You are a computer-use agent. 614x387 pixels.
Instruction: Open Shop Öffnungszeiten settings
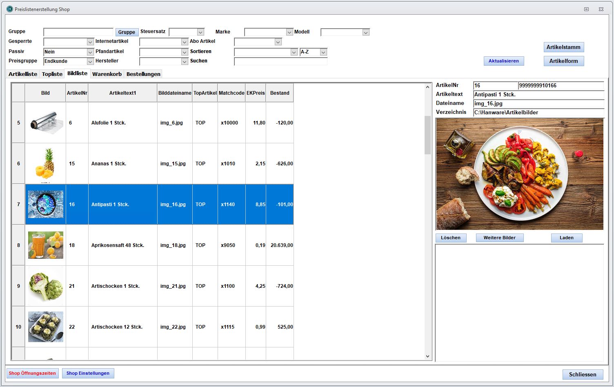pyautogui.click(x=32, y=373)
